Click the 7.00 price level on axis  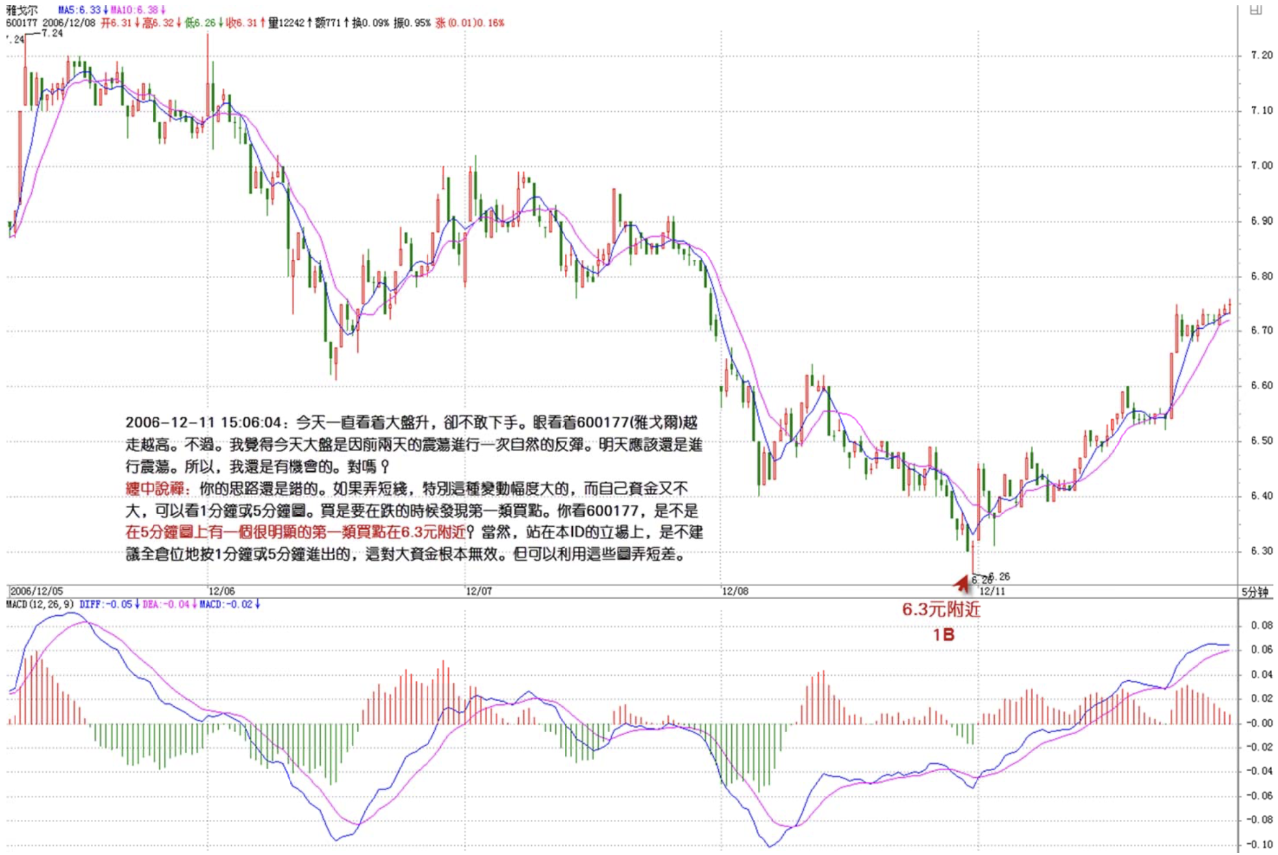1261,166
